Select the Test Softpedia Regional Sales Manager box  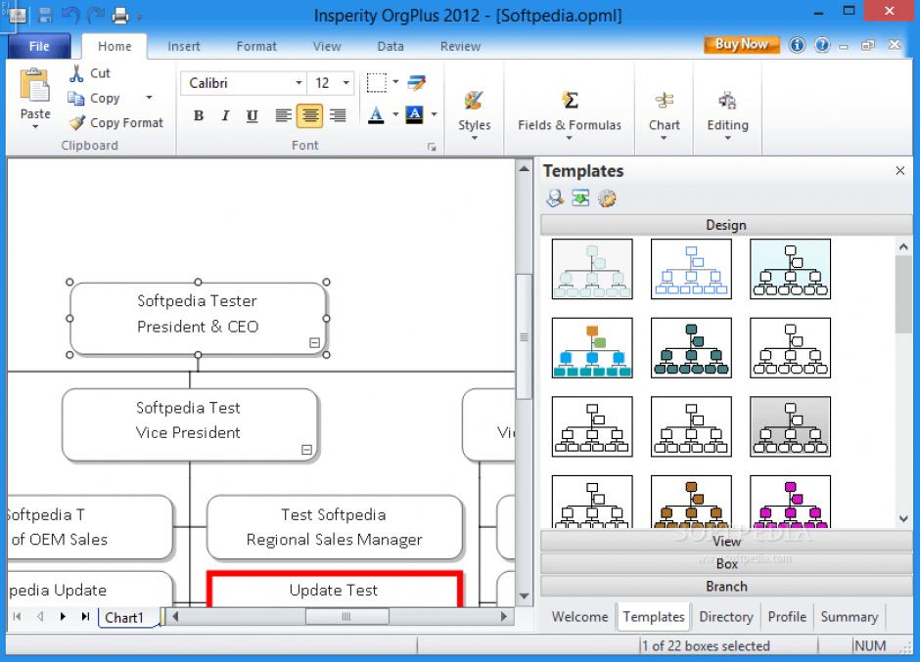coord(335,527)
